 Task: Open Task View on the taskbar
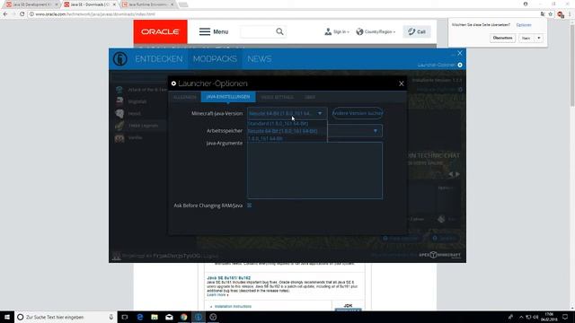click(125, 317)
